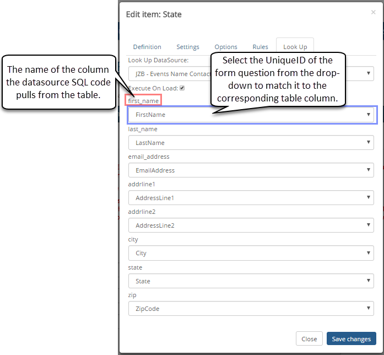Image resolution: width=384 pixels, height=355 pixels.
Task: Toggle the Execute On Load checkbox
Action: [x=182, y=88]
